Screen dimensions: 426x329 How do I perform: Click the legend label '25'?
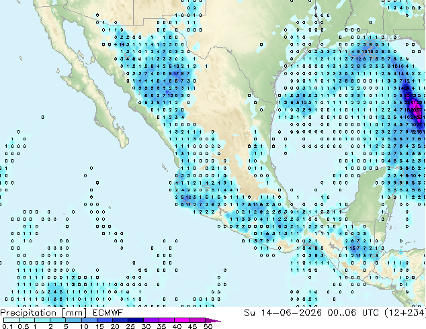(130, 326)
